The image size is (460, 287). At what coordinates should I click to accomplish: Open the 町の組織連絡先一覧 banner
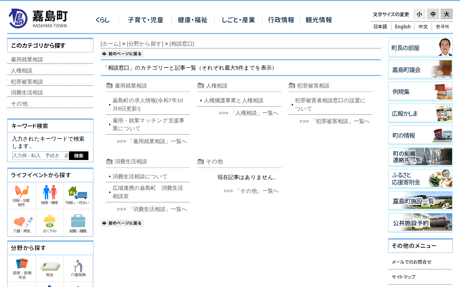[x=420, y=157]
